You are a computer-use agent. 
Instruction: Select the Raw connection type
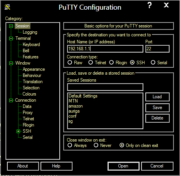(x=70, y=63)
